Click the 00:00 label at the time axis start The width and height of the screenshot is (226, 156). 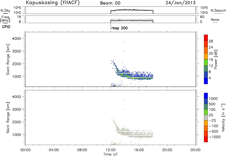click(x=25, y=150)
